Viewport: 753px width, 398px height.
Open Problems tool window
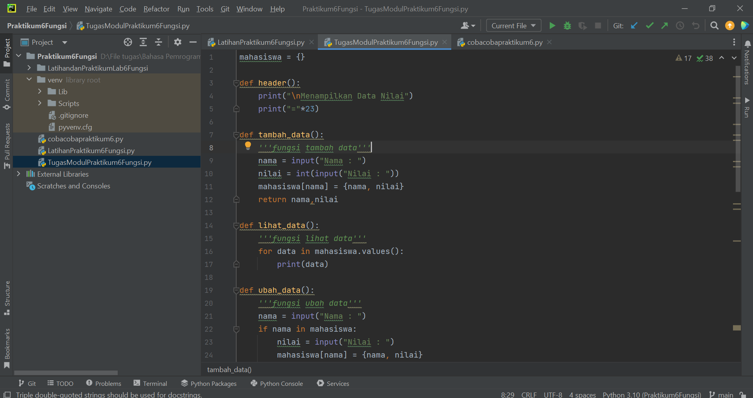104,383
